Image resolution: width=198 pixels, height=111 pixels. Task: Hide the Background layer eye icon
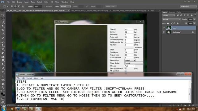tap(164, 32)
